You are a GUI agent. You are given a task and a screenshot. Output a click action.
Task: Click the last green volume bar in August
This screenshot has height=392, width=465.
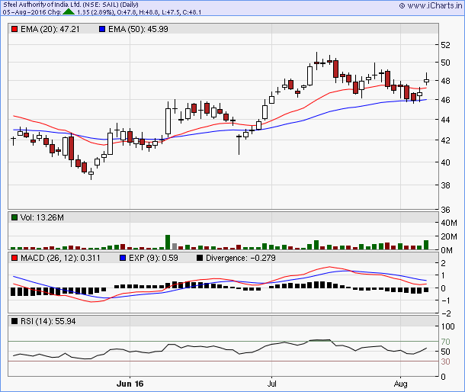pyautogui.click(x=426, y=245)
